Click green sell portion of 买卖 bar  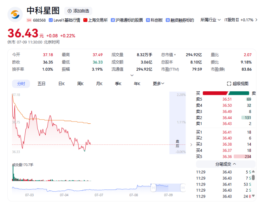[239, 93]
